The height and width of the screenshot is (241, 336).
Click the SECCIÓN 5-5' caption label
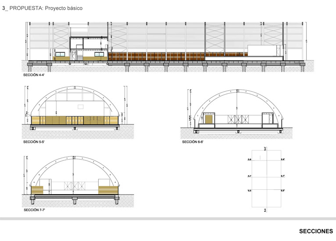tap(34, 142)
